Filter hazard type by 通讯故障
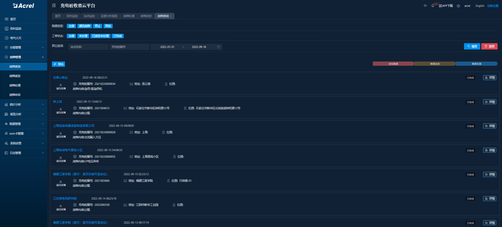Viewport: 502px width, 227px height. point(84,26)
